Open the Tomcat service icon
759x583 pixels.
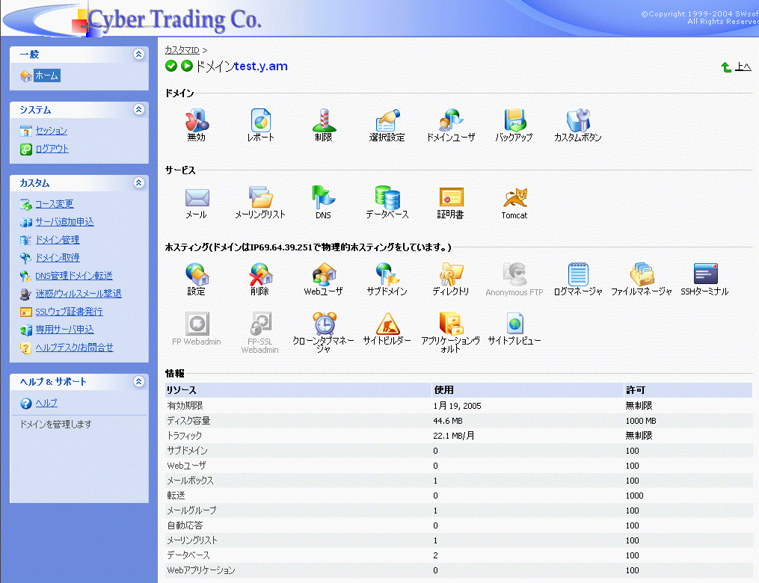pyautogui.click(x=514, y=199)
